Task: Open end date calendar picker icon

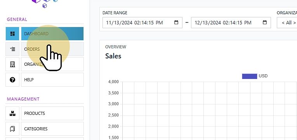Action: pos(265,22)
